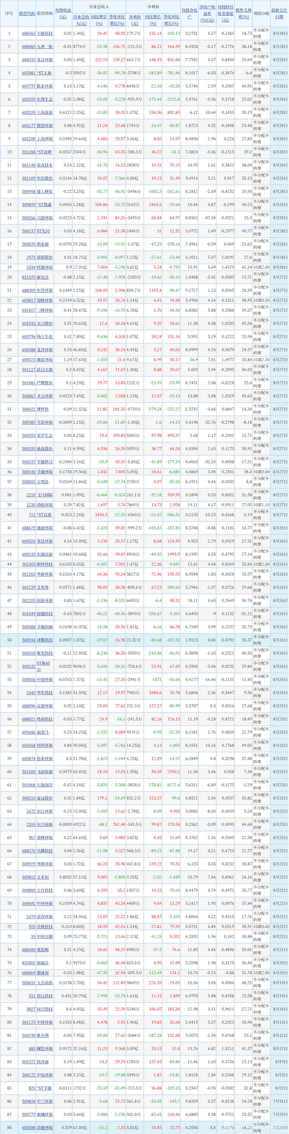Viewport: 289px width, 1134px height.
Task: Click the 旺能环境 stock name link
Action: [x=45, y=268]
